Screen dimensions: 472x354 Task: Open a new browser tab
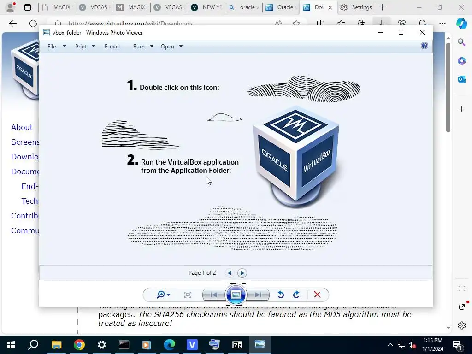point(382,7)
